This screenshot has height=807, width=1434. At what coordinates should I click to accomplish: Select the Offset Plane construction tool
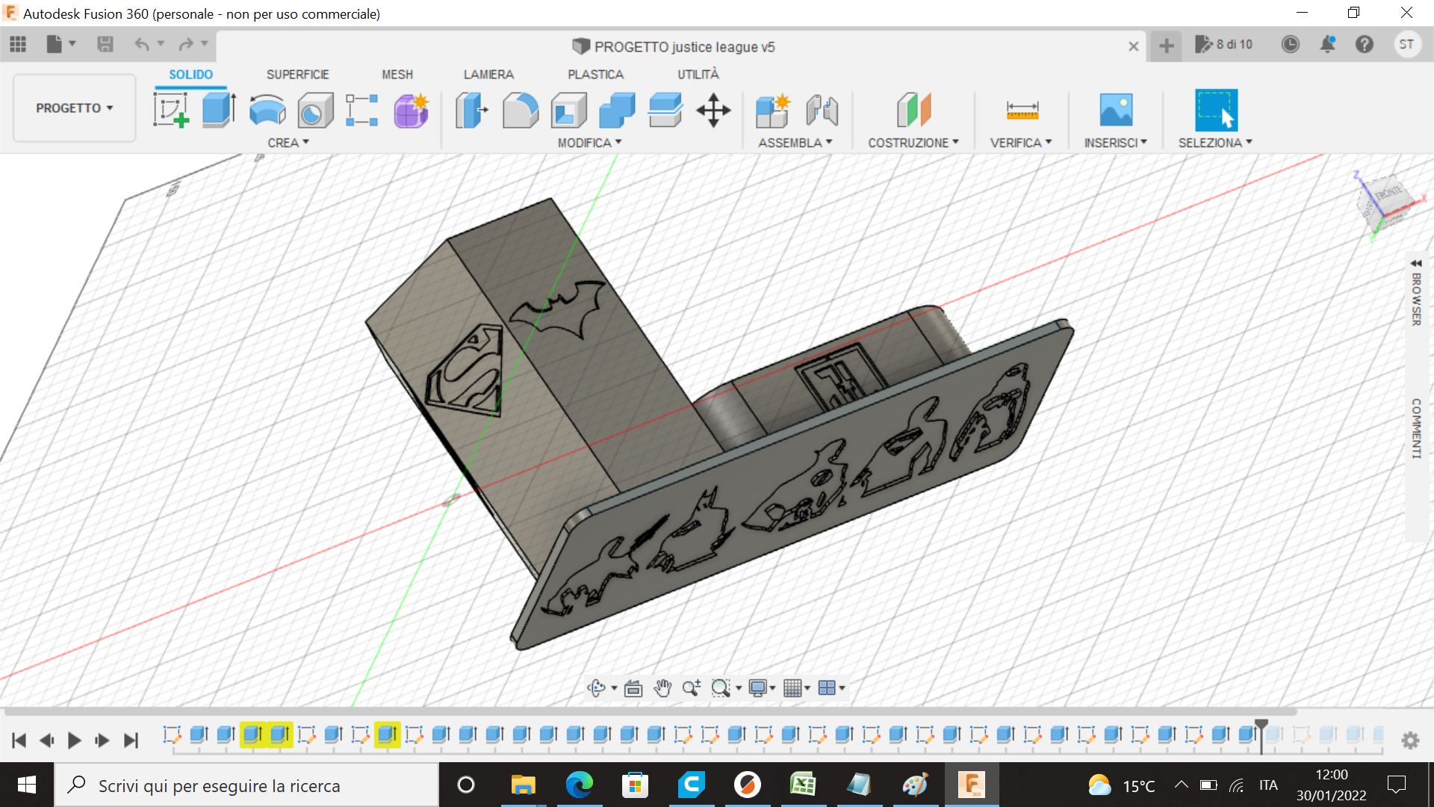(913, 110)
